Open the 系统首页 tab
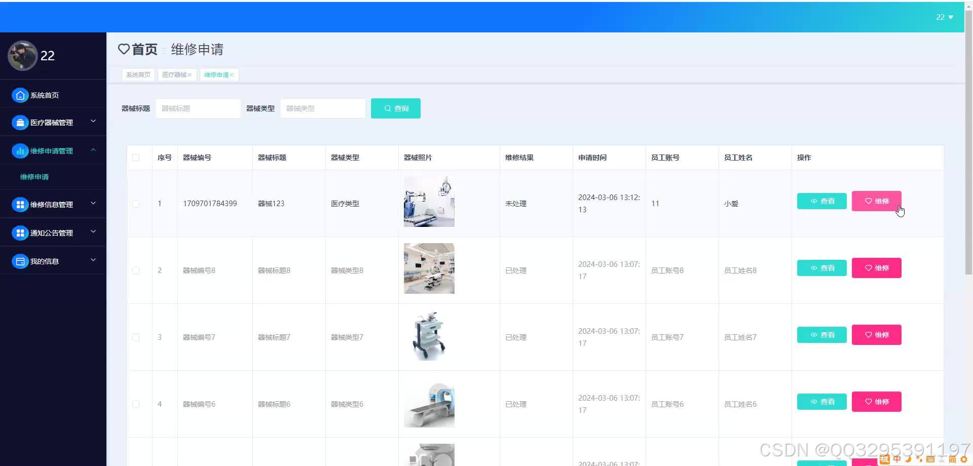The height and width of the screenshot is (466, 973). (138, 74)
